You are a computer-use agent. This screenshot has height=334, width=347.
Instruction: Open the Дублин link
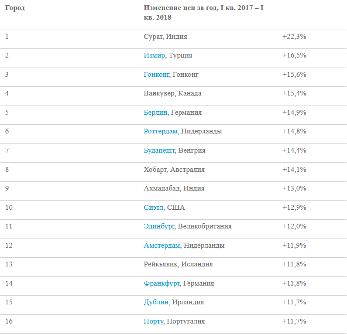click(156, 302)
